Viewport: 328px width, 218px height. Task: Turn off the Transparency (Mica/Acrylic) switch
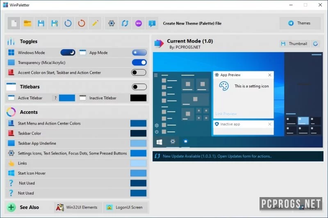click(x=139, y=63)
